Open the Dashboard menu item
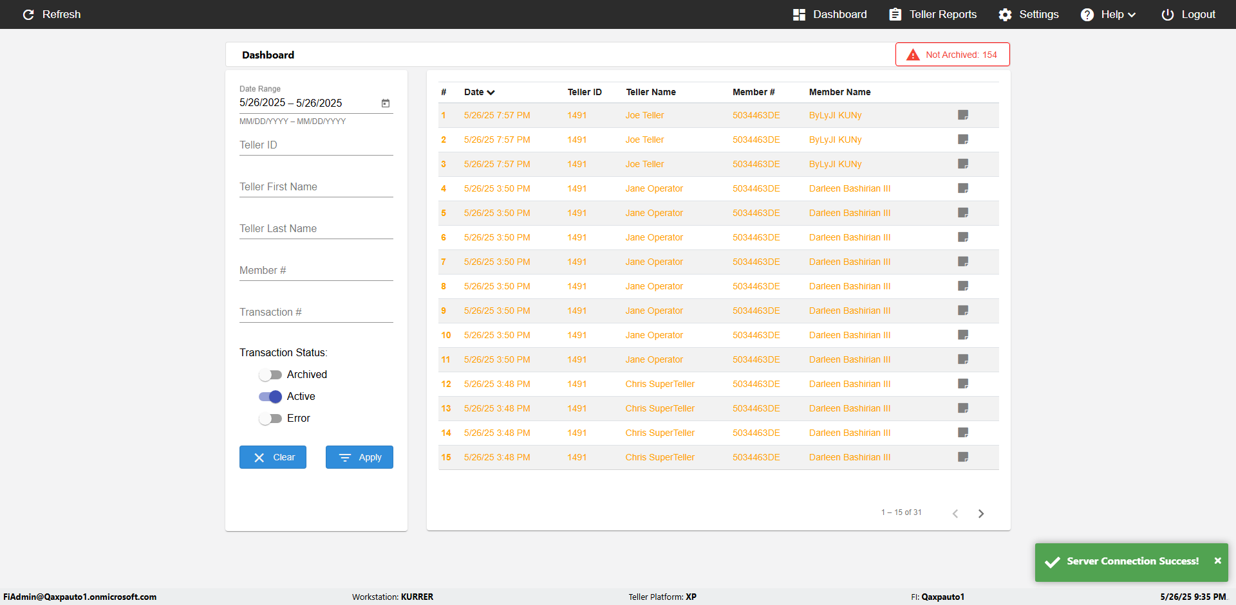Viewport: 1236px width, 605px height. click(830, 14)
